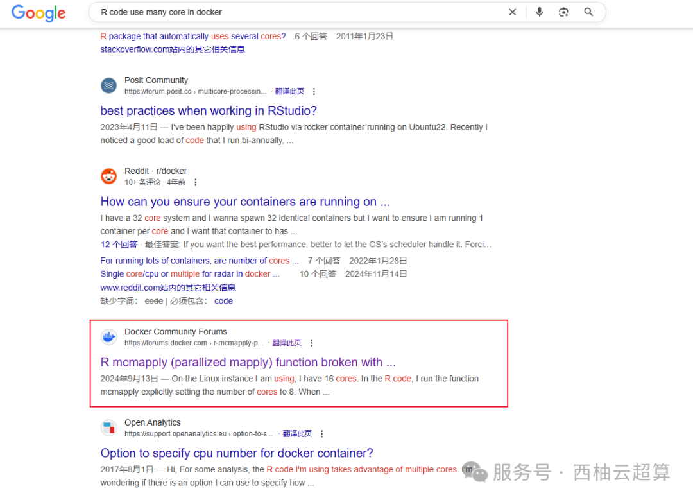Open more options for Open Analytics result
The width and height of the screenshot is (693, 500).
(321, 434)
